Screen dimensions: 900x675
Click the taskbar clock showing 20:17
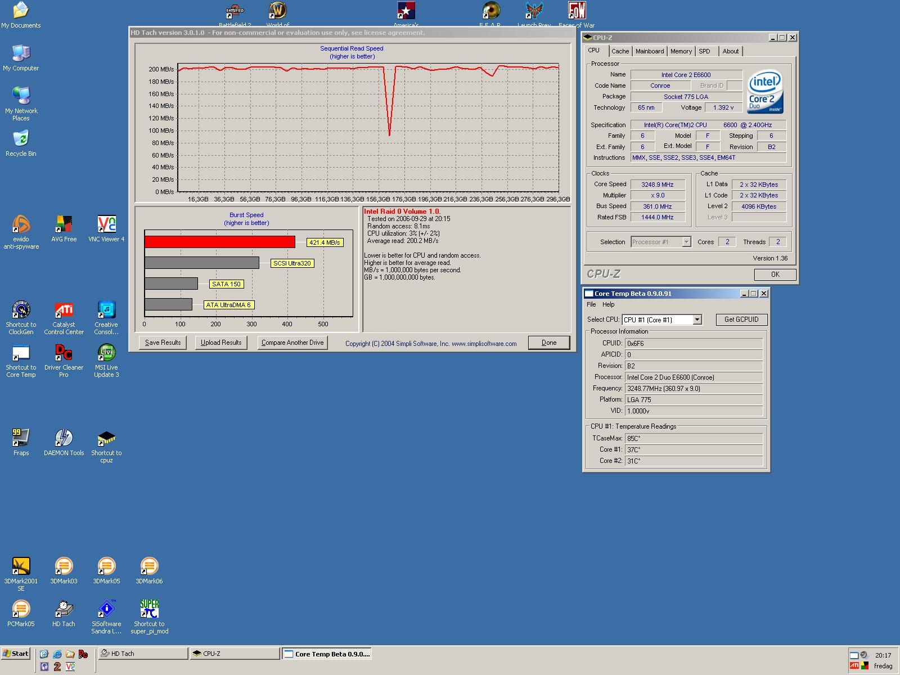click(x=883, y=655)
